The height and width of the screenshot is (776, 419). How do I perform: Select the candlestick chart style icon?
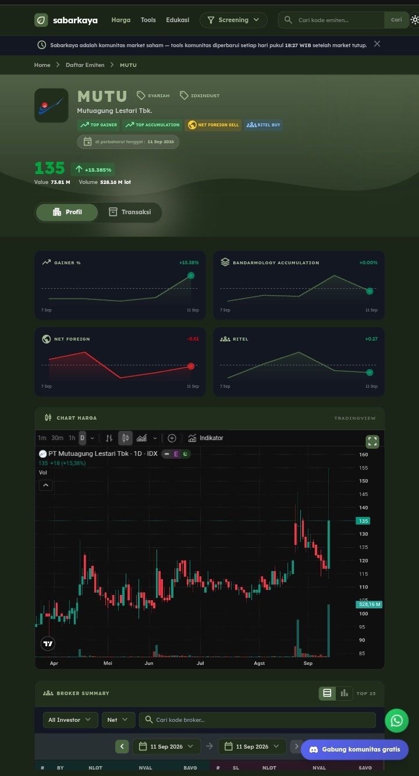[125, 438]
